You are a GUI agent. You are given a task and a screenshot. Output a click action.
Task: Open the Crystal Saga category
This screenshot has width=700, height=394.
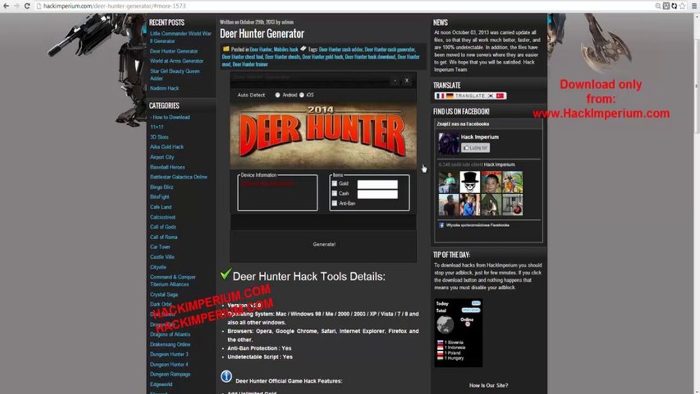[x=164, y=294]
